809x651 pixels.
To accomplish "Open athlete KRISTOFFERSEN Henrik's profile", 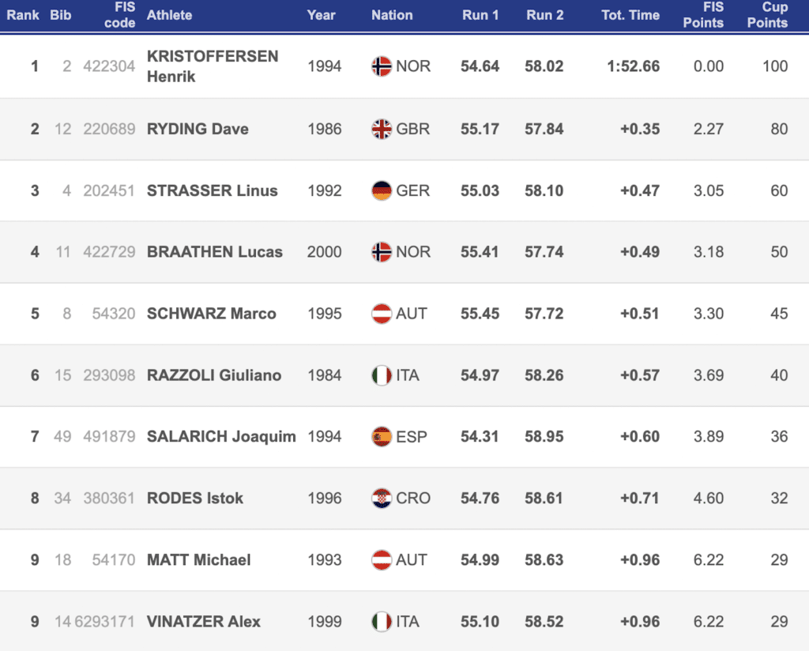I will pyautogui.click(x=212, y=66).
